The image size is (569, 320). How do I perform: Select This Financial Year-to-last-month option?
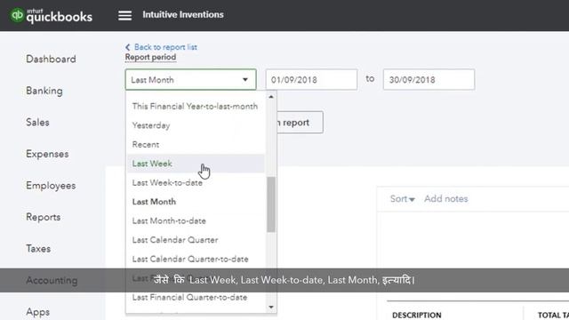(x=195, y=107)
